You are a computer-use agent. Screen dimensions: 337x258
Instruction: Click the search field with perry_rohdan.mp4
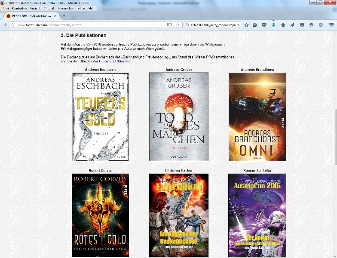[213, 25]
